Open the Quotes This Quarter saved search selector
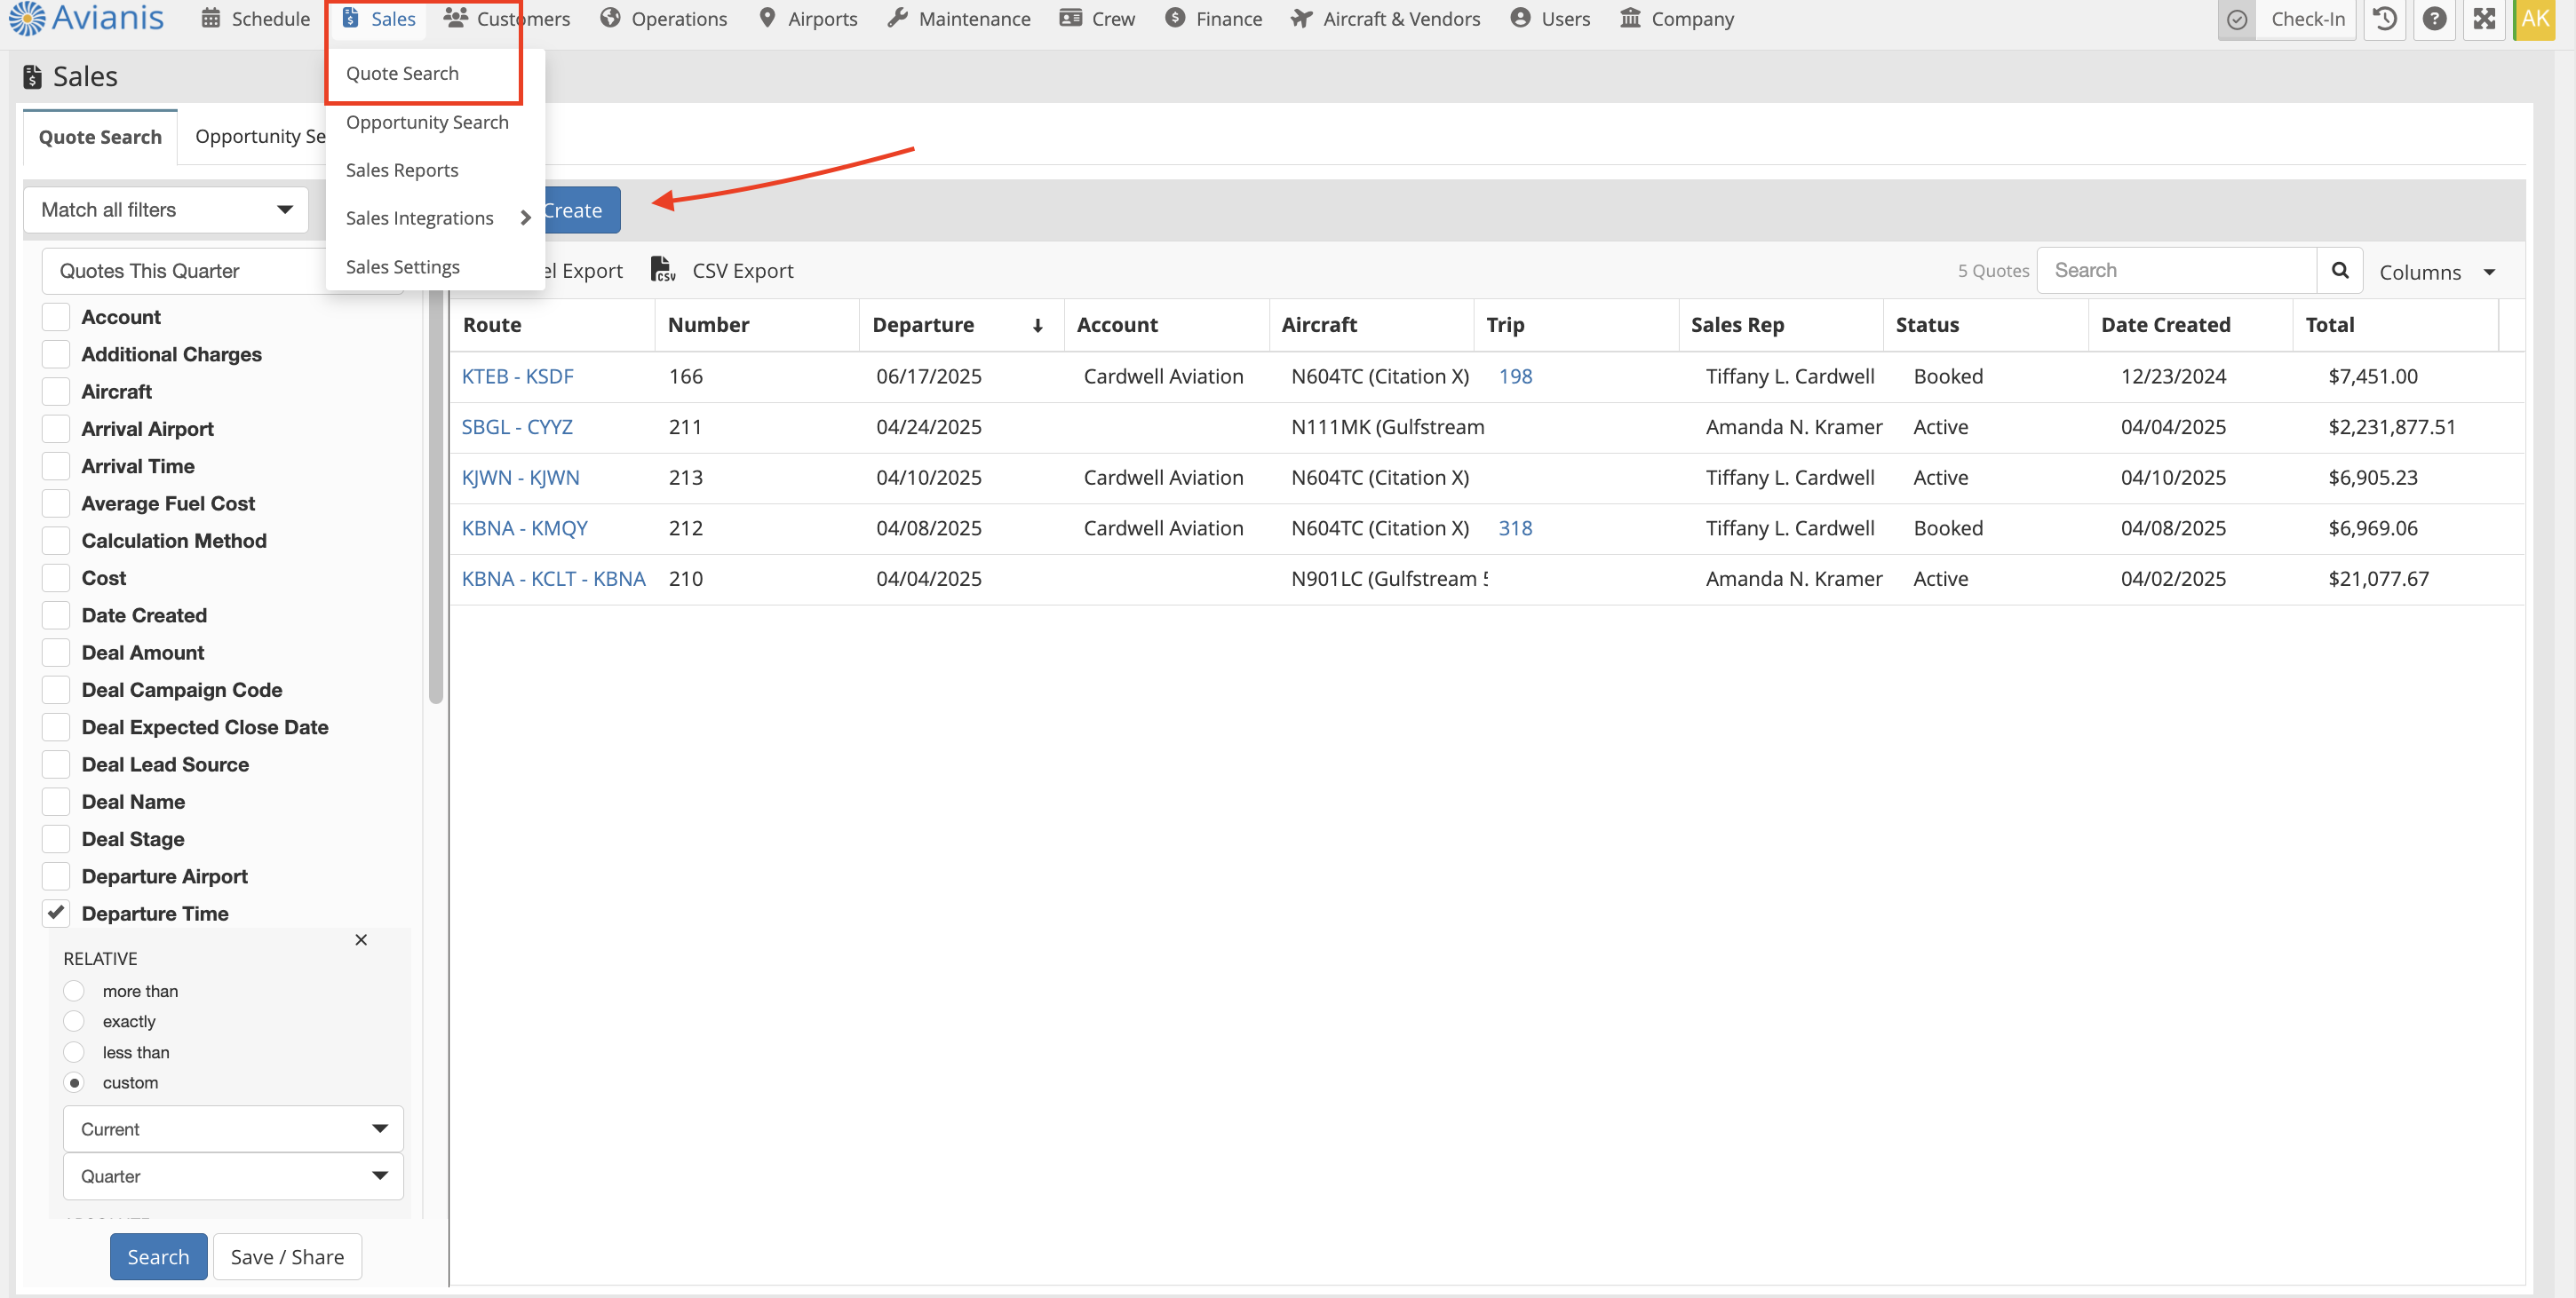Viewport: 2576px width, 1298px height. click(185, 271)
